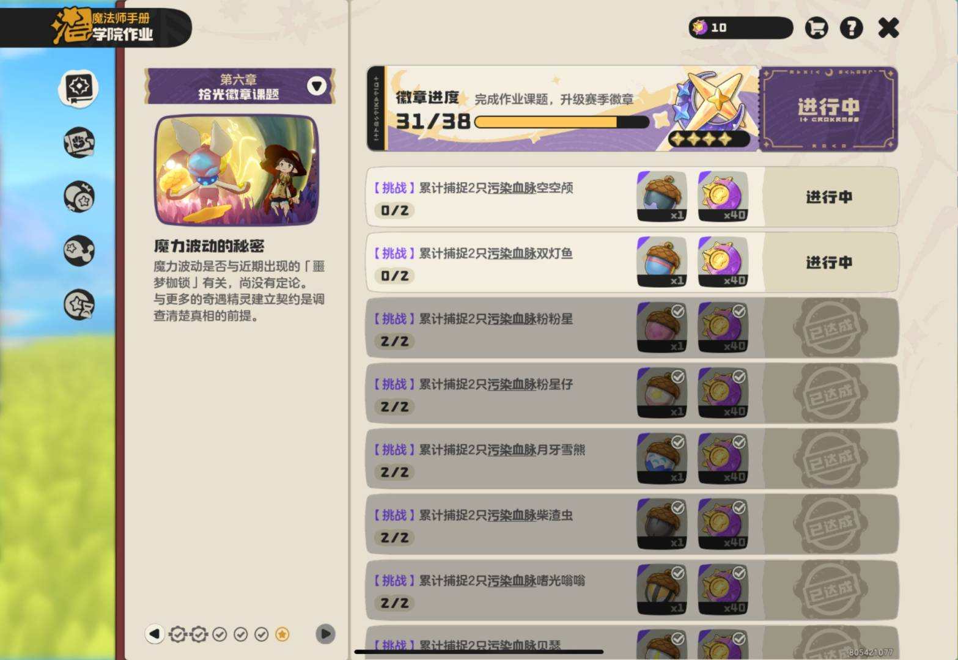The height and width of the screenshot is (660, 958).
Task: Select the second sidebar icon with fist card
Action: [79, 142]
